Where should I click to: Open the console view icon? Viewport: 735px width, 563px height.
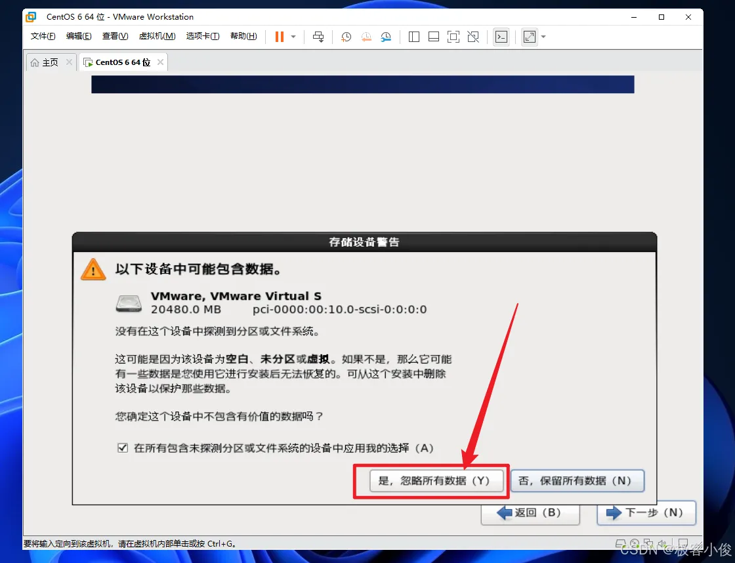point(501,37)
